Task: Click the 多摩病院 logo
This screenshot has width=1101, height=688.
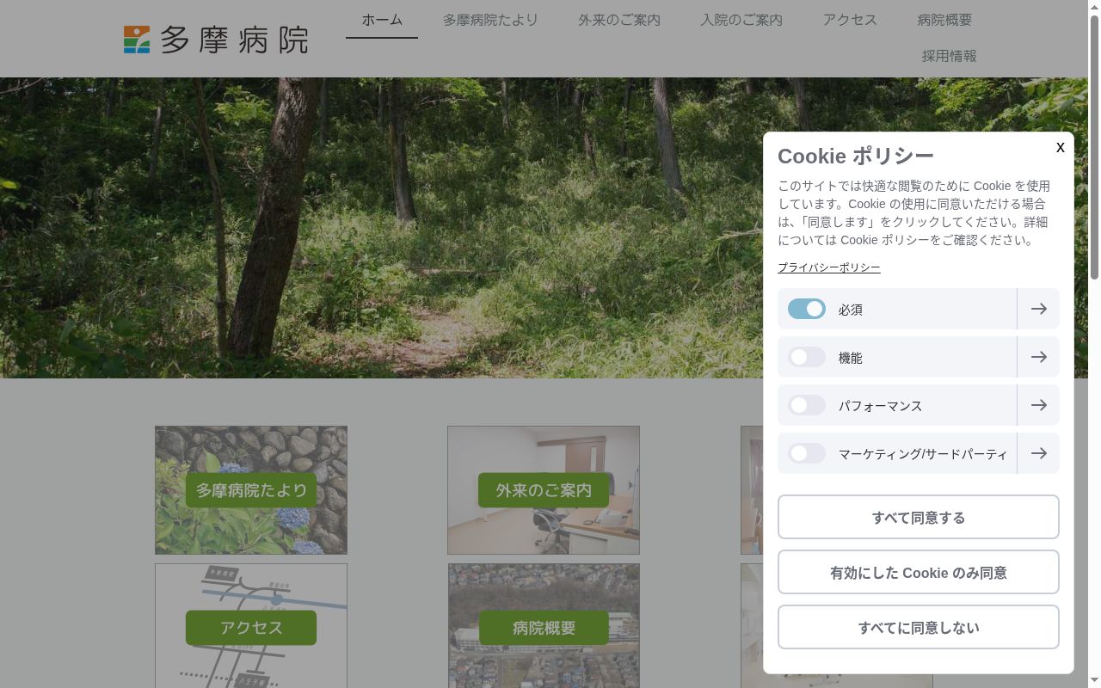Action: [216, 40]
